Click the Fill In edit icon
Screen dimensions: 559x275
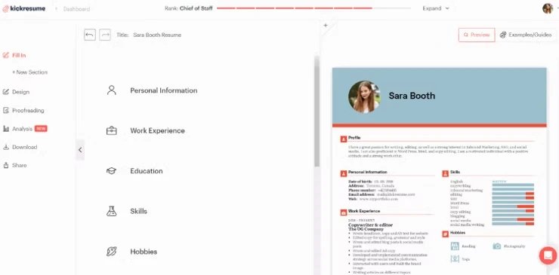coord(6,55)
